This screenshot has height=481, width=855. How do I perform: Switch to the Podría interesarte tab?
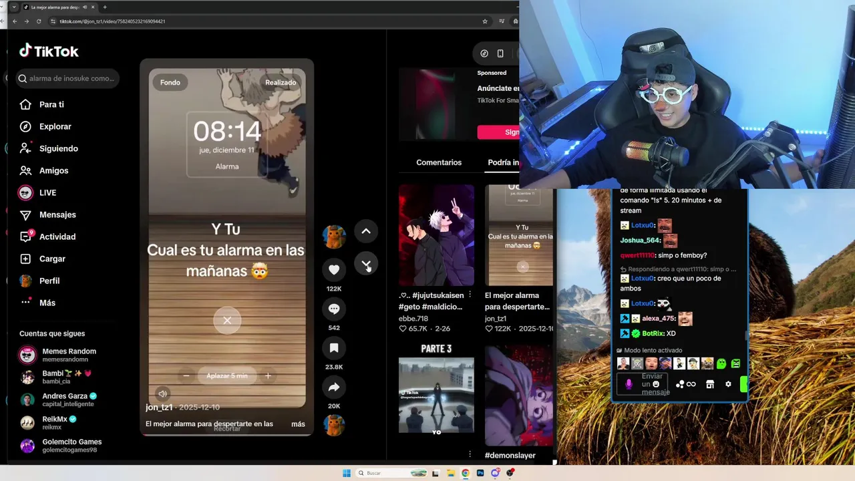point(503,162)
